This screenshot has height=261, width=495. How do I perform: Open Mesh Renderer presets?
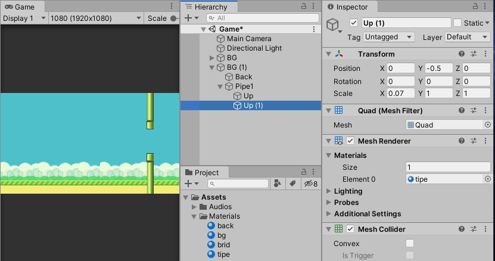pos(474,141)
